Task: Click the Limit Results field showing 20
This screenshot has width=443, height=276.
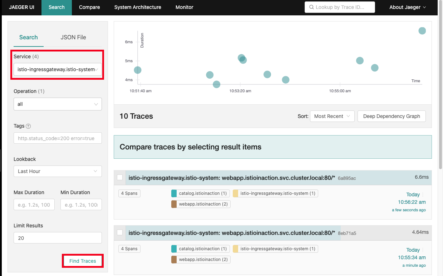Action: click(x=58, y=238)
